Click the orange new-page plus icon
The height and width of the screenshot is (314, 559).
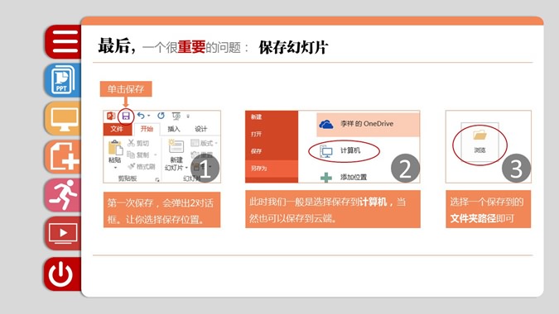click(x=63, y=157)
